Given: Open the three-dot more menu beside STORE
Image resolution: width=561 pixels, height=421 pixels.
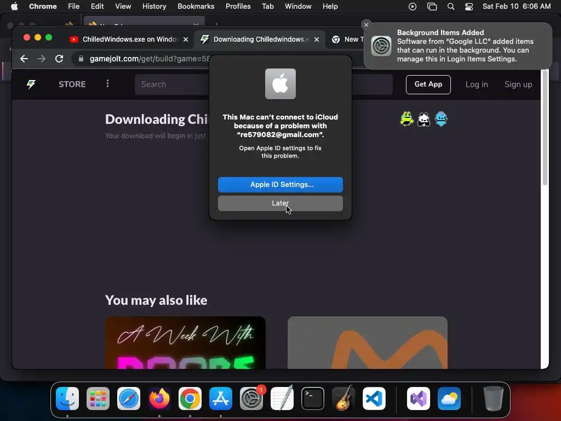Looking at the screenshot, I should click(x=107, y=84).
